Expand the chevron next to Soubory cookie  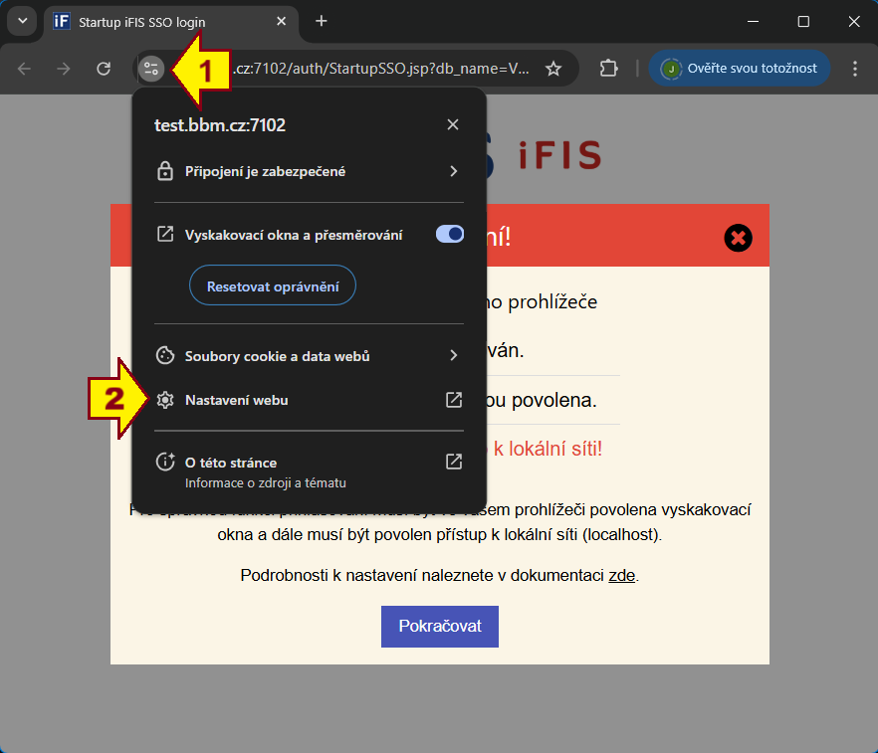454,355
